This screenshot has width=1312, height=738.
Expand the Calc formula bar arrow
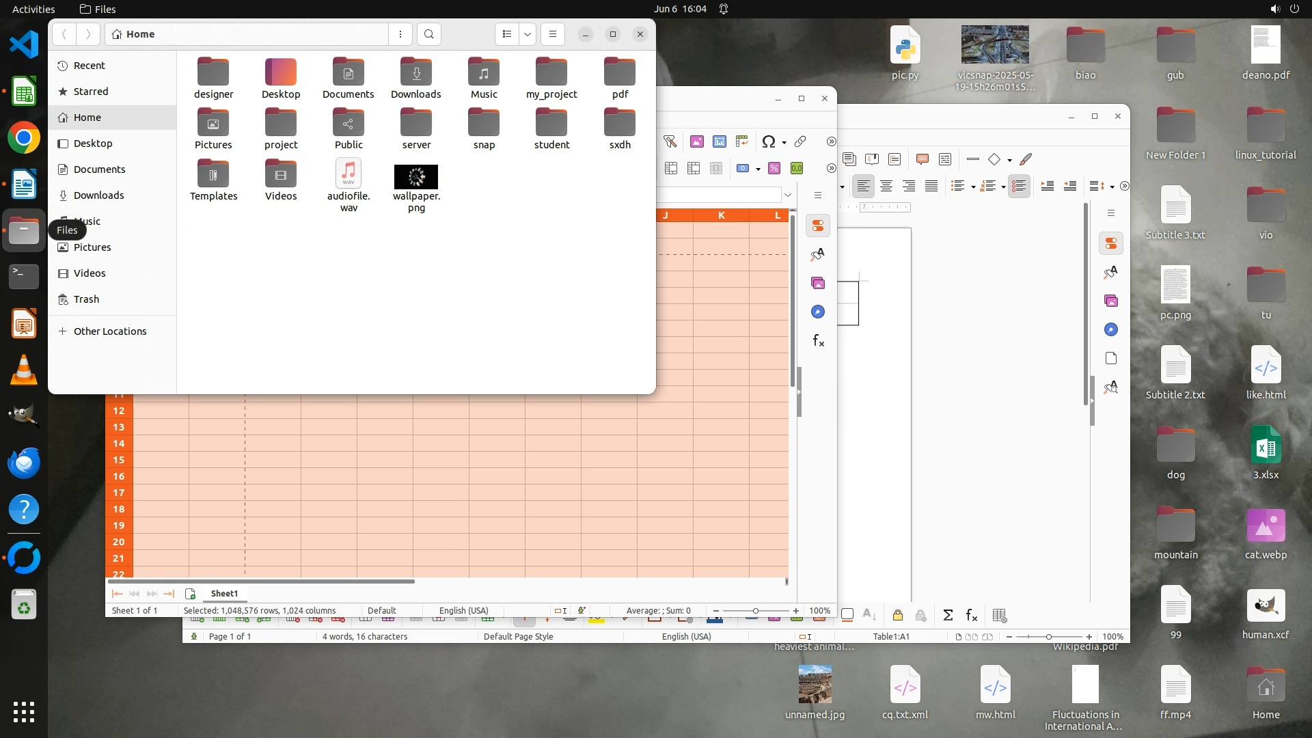point(788,195)
